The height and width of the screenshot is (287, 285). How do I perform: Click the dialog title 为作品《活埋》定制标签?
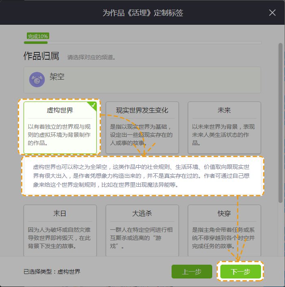tap(142, 13)
